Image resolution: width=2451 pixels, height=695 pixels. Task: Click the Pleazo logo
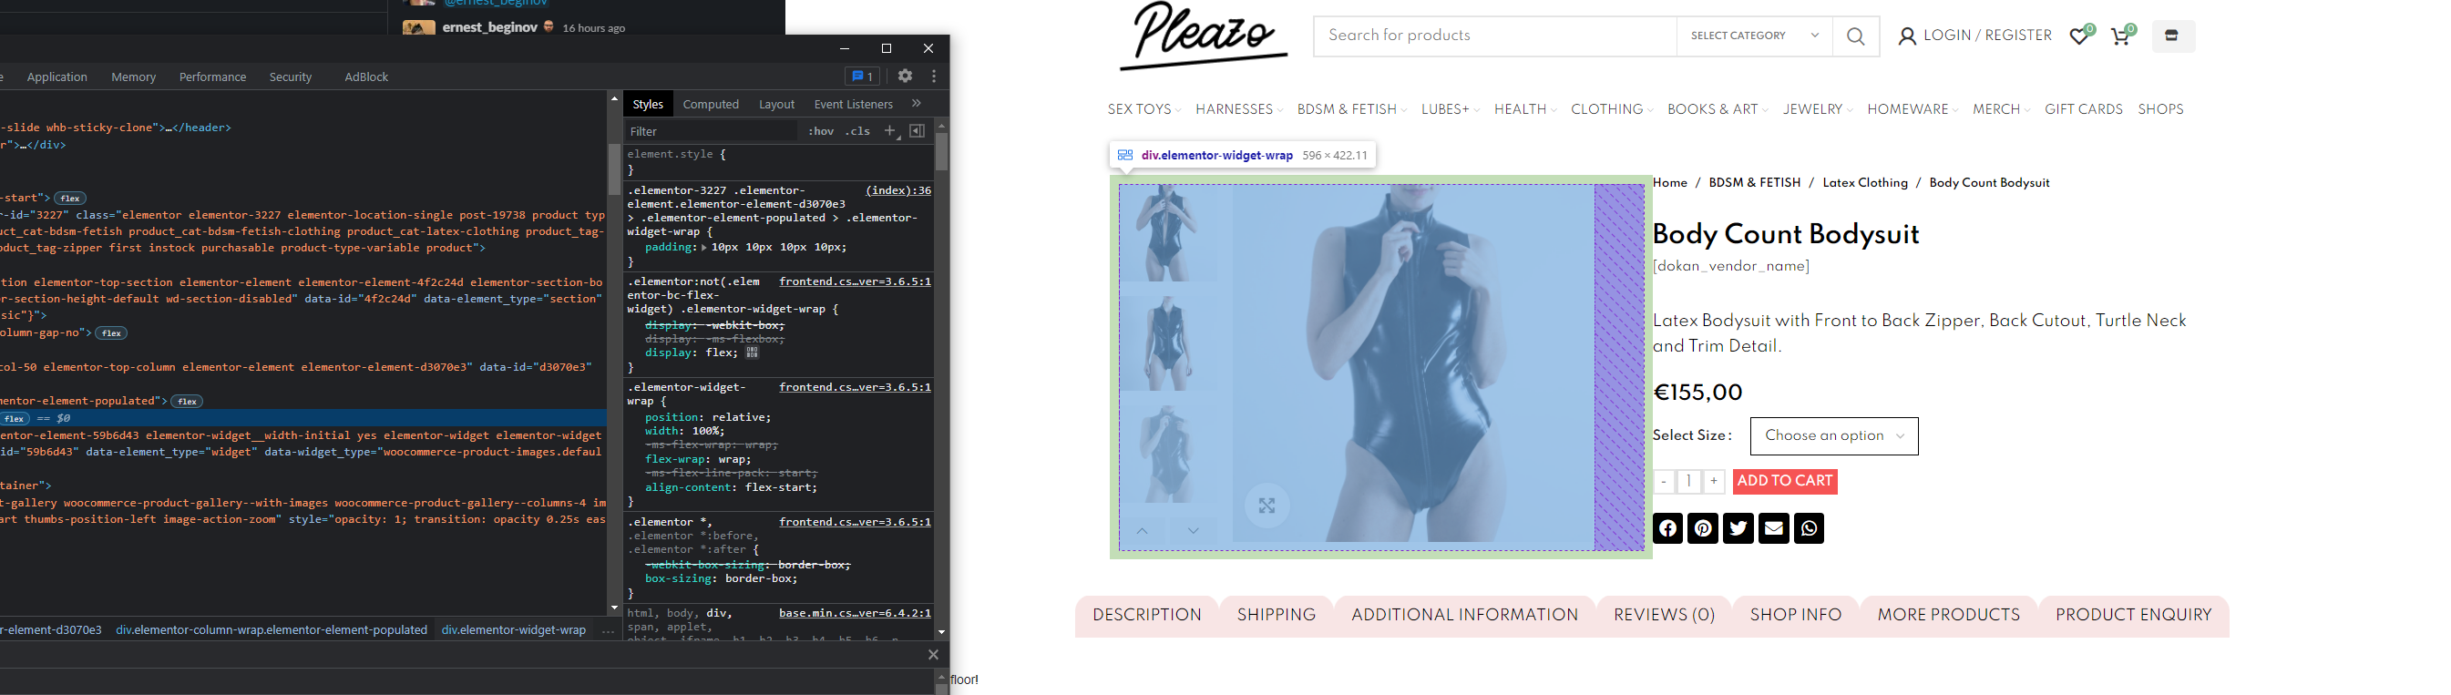[x=1204, y=36]
